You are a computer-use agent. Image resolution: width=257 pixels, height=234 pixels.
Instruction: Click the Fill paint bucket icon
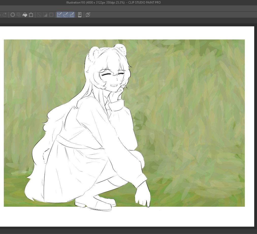click(x=25, y=15)
